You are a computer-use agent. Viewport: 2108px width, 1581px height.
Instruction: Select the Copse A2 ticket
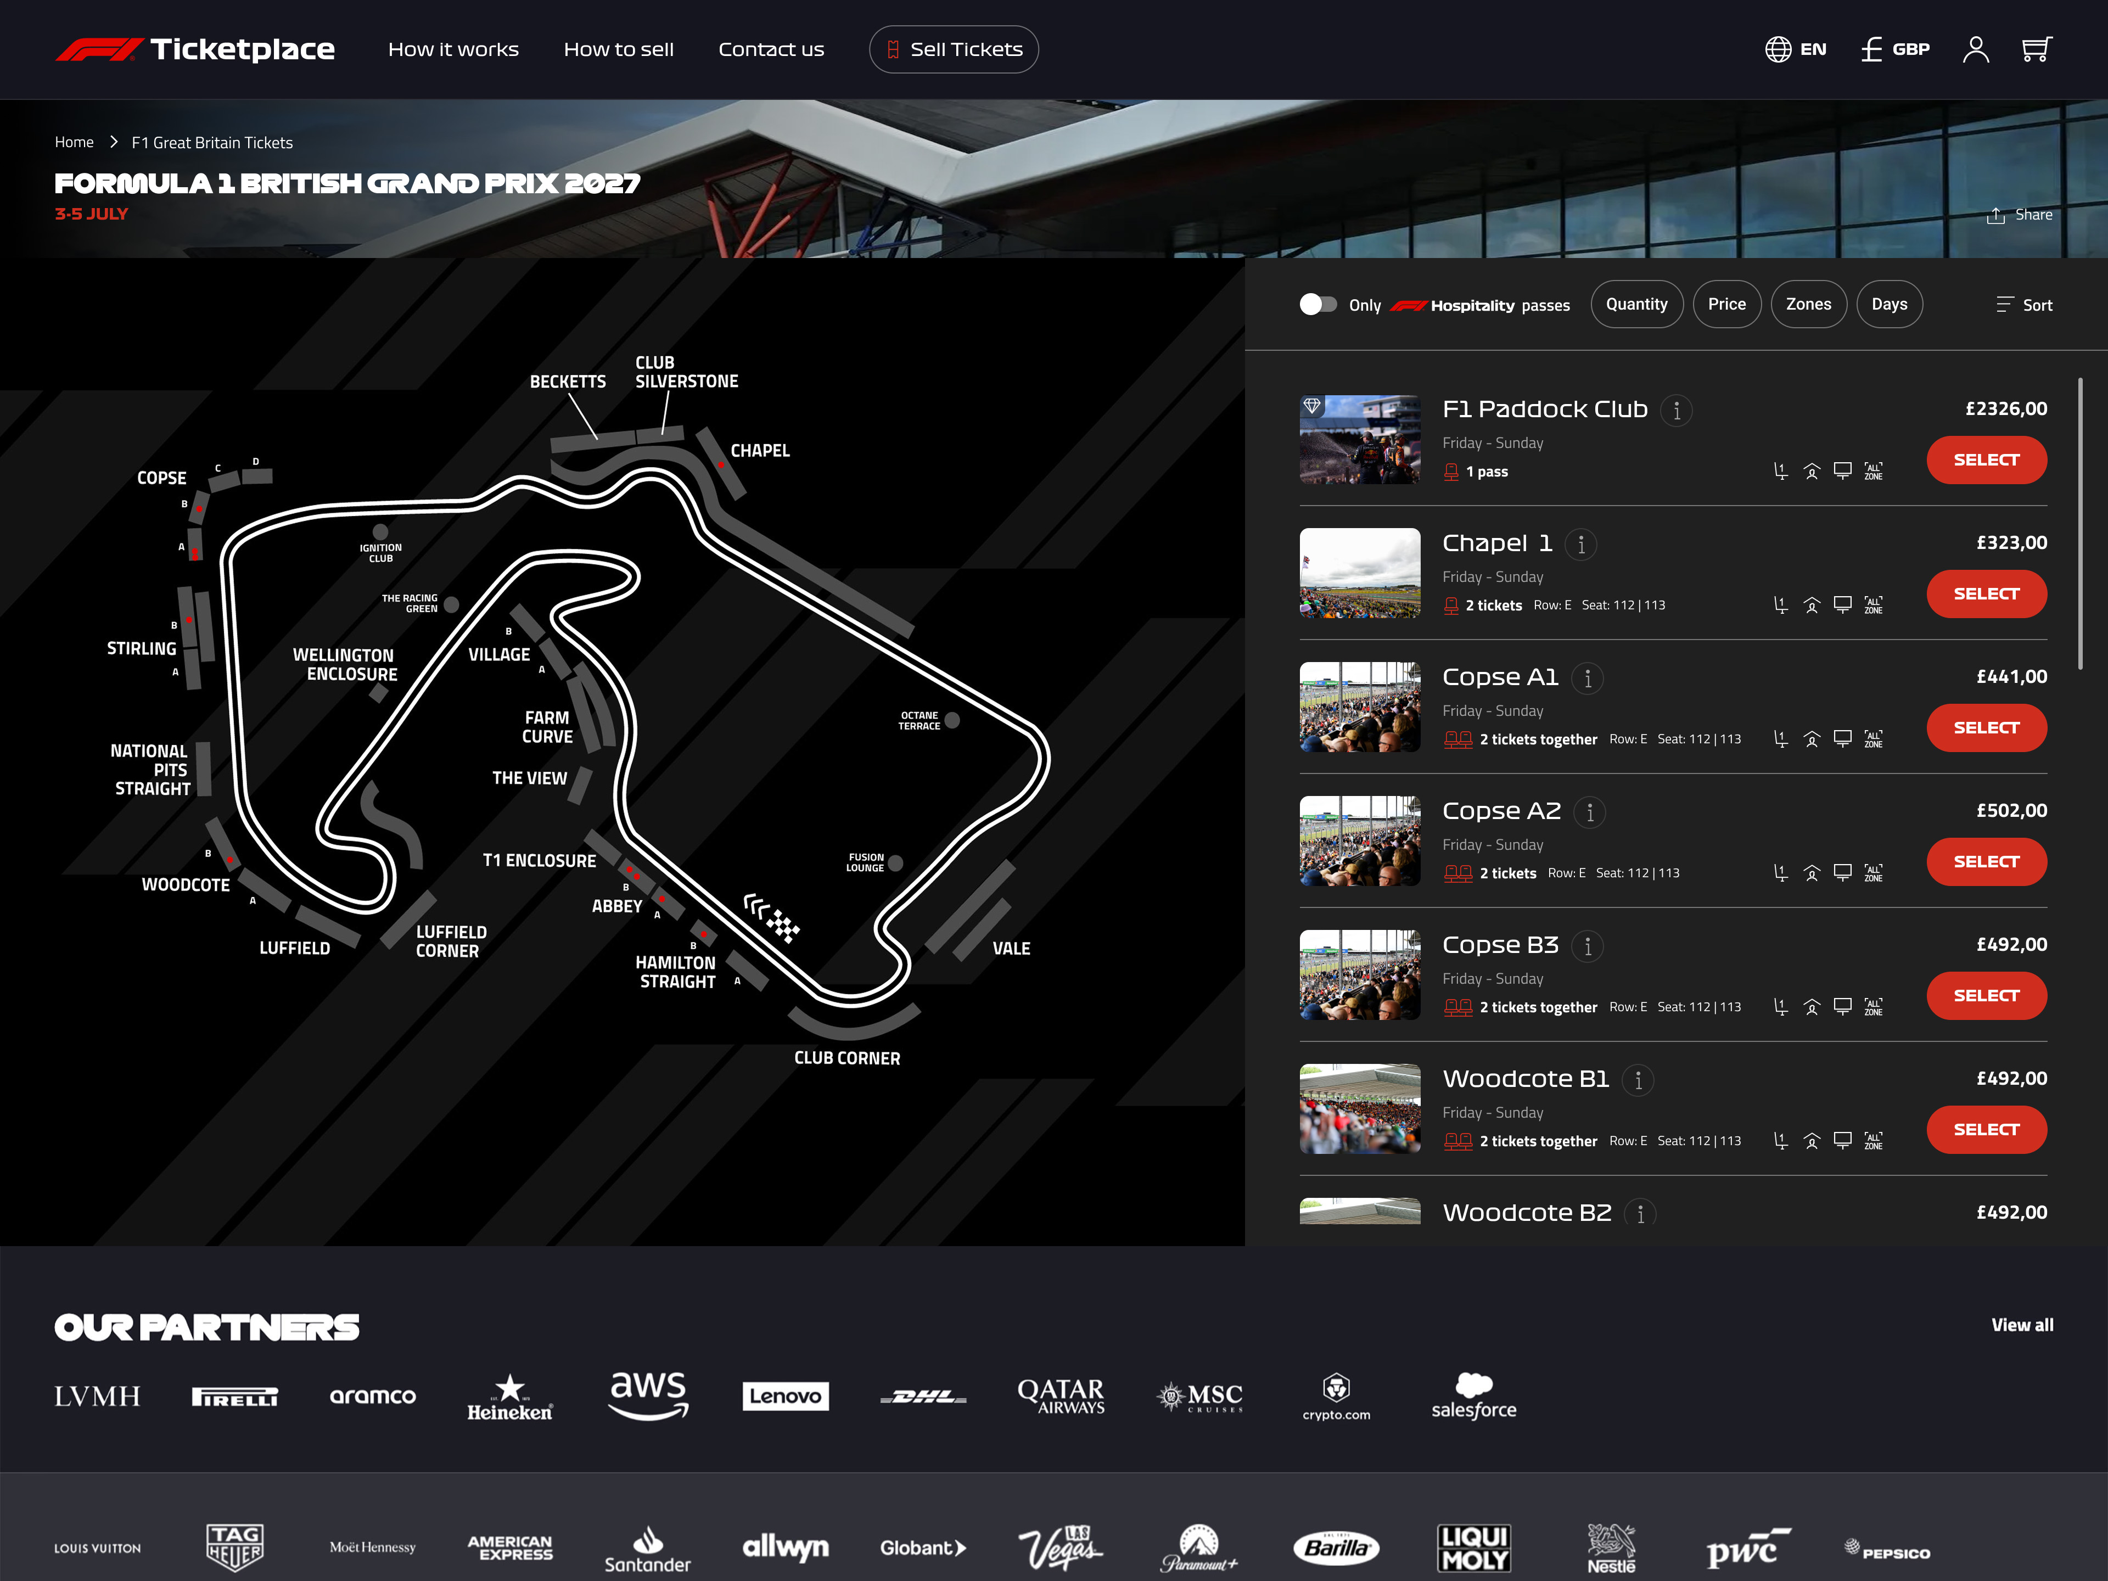tap(1986, 862)
